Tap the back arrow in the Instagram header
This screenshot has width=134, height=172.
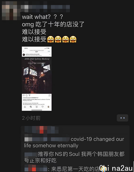click(24, 51)
